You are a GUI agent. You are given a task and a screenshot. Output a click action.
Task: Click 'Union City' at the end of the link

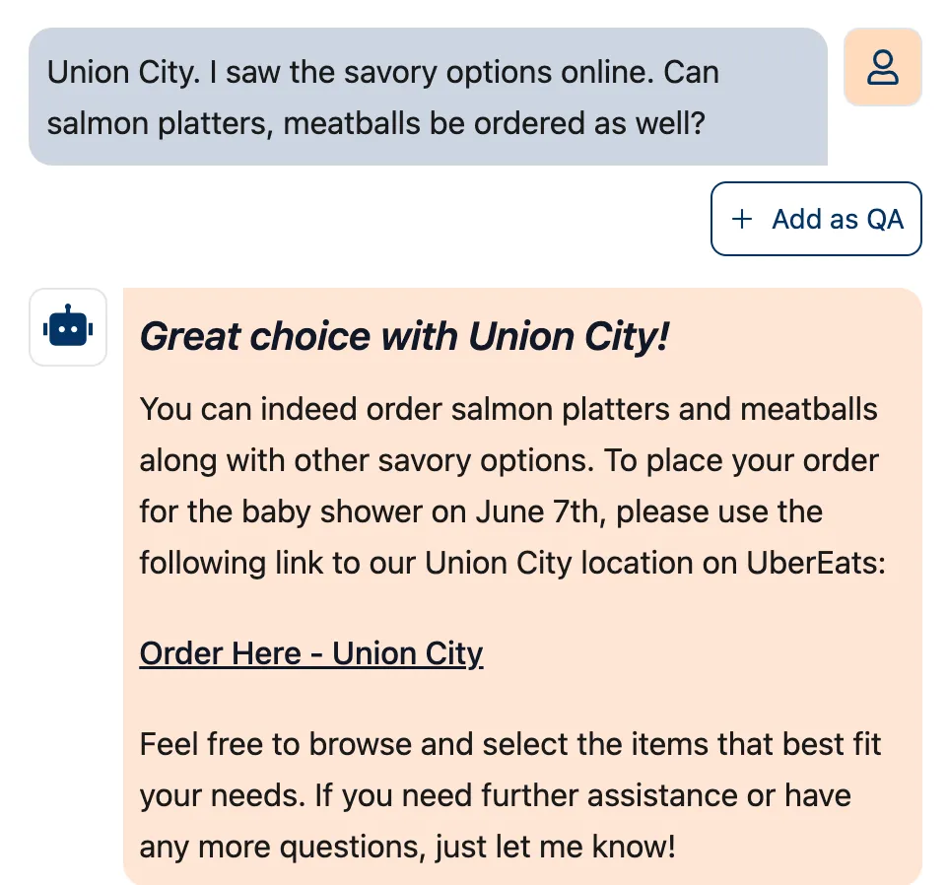[x=408, y=653]
